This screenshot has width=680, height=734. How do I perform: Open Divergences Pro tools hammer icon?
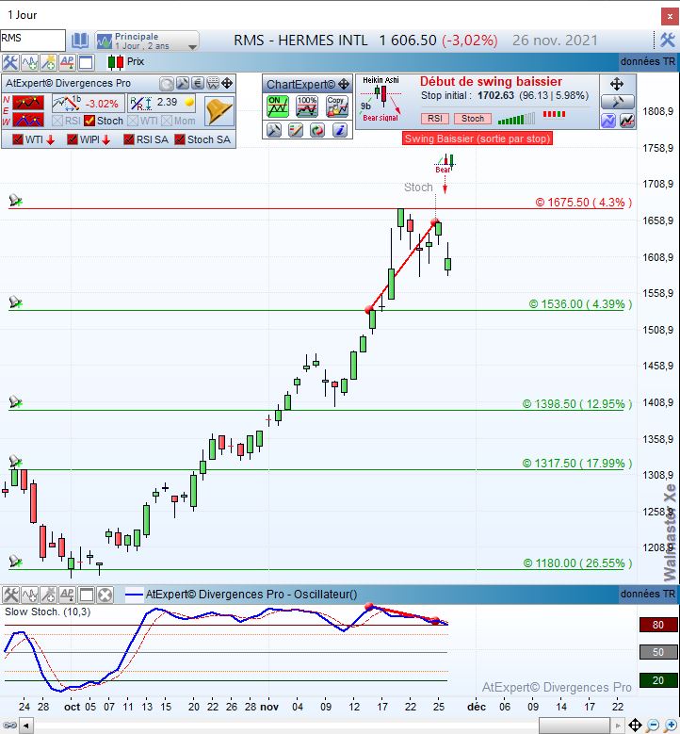tap(182, 84)
